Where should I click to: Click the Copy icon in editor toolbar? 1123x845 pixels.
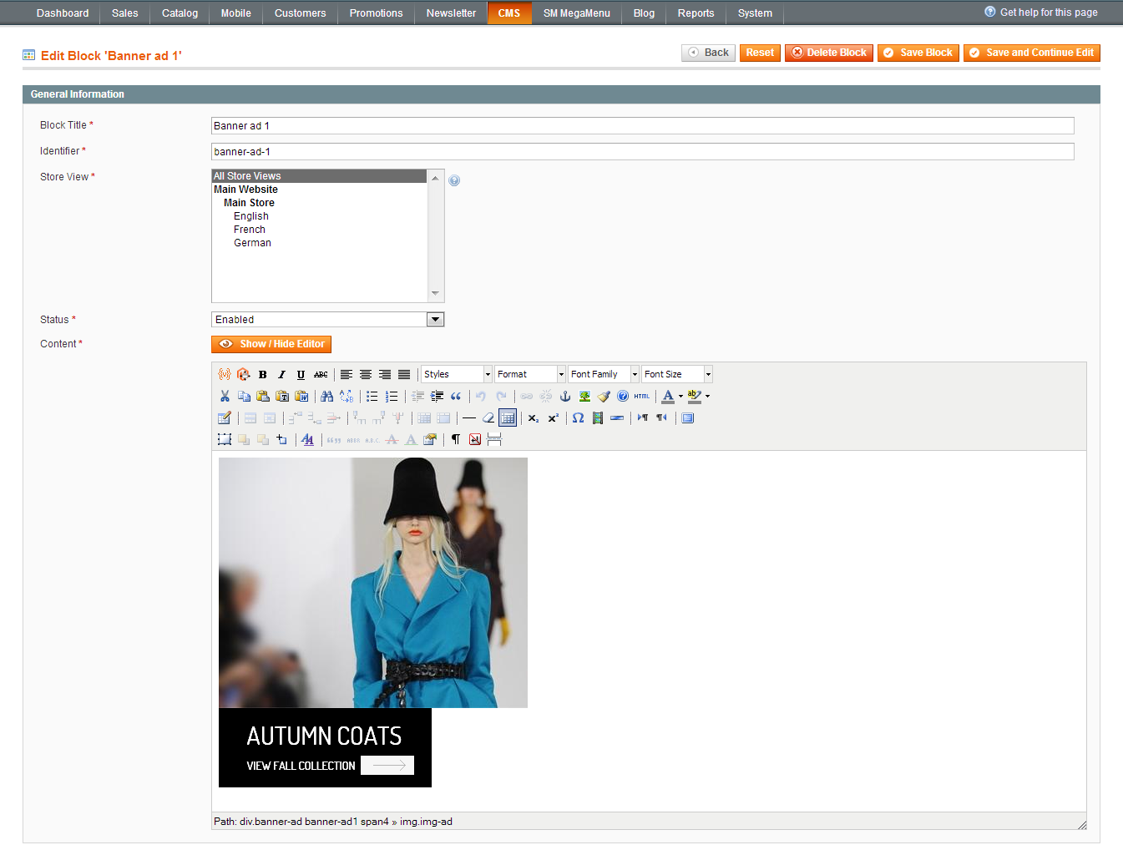[243, 396]
